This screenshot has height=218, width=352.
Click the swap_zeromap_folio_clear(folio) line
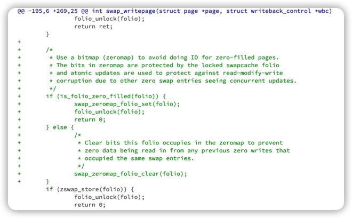click(131, 174)
